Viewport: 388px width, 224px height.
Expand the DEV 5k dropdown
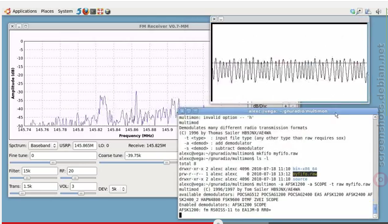[x=118, y=189]
